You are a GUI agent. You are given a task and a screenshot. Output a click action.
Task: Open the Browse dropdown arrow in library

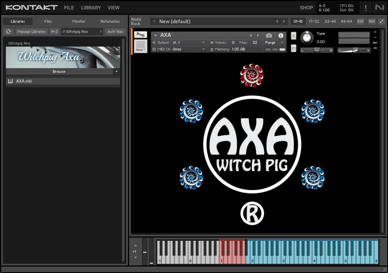point(117,72)
